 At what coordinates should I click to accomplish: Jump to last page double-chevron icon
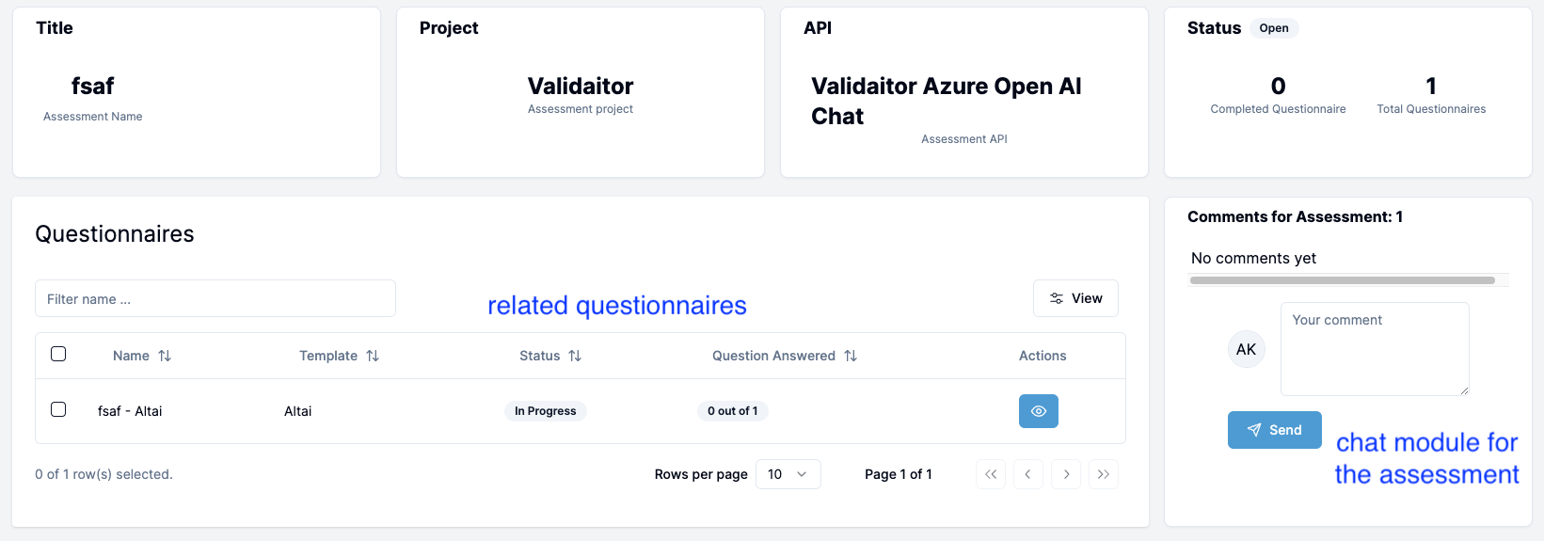pyautogui.click(x=1104, y=474)
